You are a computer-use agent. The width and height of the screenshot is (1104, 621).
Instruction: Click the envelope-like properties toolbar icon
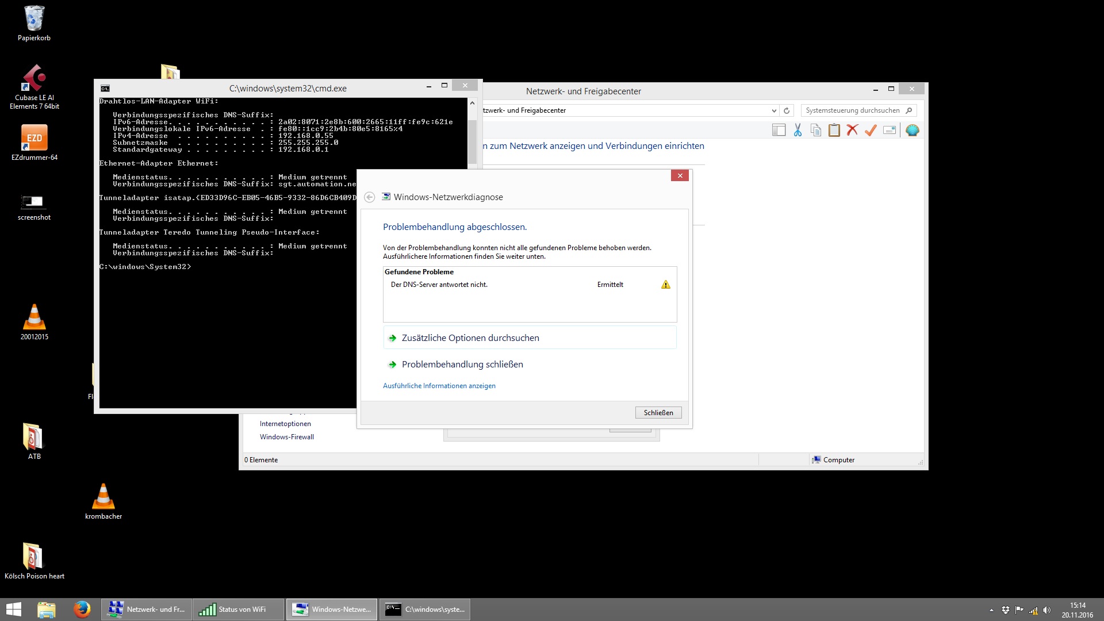tap(890, 131)
